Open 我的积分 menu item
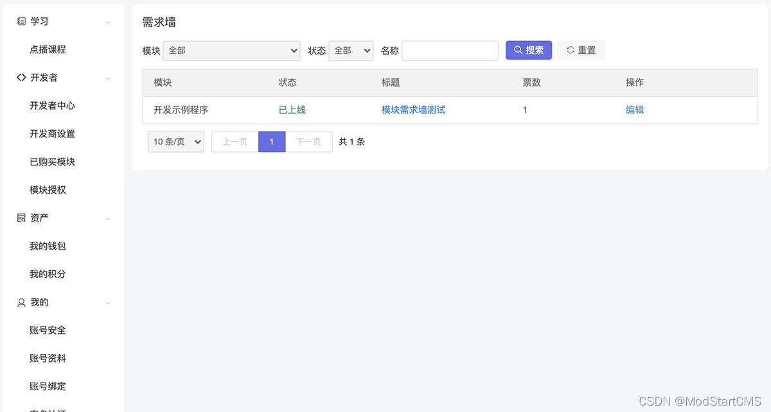771x412 pixels. pyautogui.click(x=48, y=274)
